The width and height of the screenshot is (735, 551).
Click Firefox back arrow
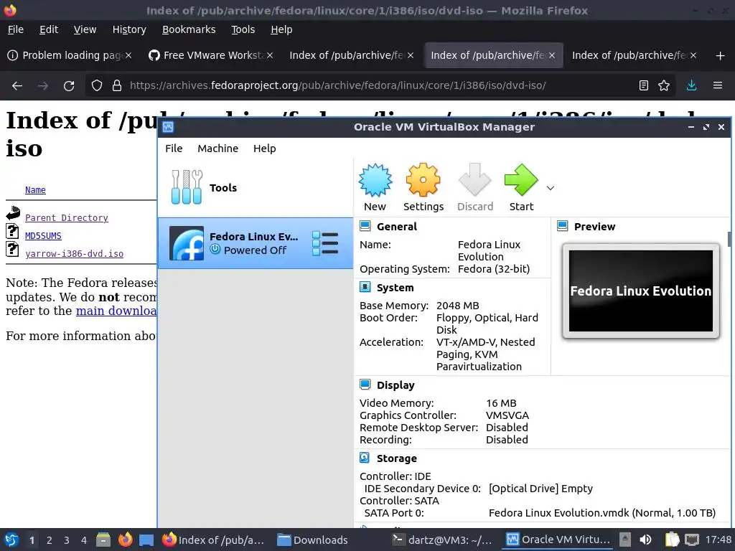pos(17,86)
